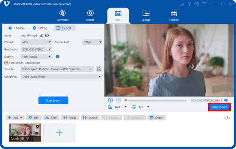Open the Resolution 1280x720 dropdown
Image resolution: width=236 pixels, height=149 pixels.
[36, 49]
